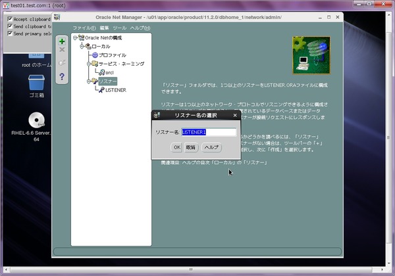The height and width of the screenshot is (276, 395).
Task: Select the orcl service icon
Action: pos(102,72)
